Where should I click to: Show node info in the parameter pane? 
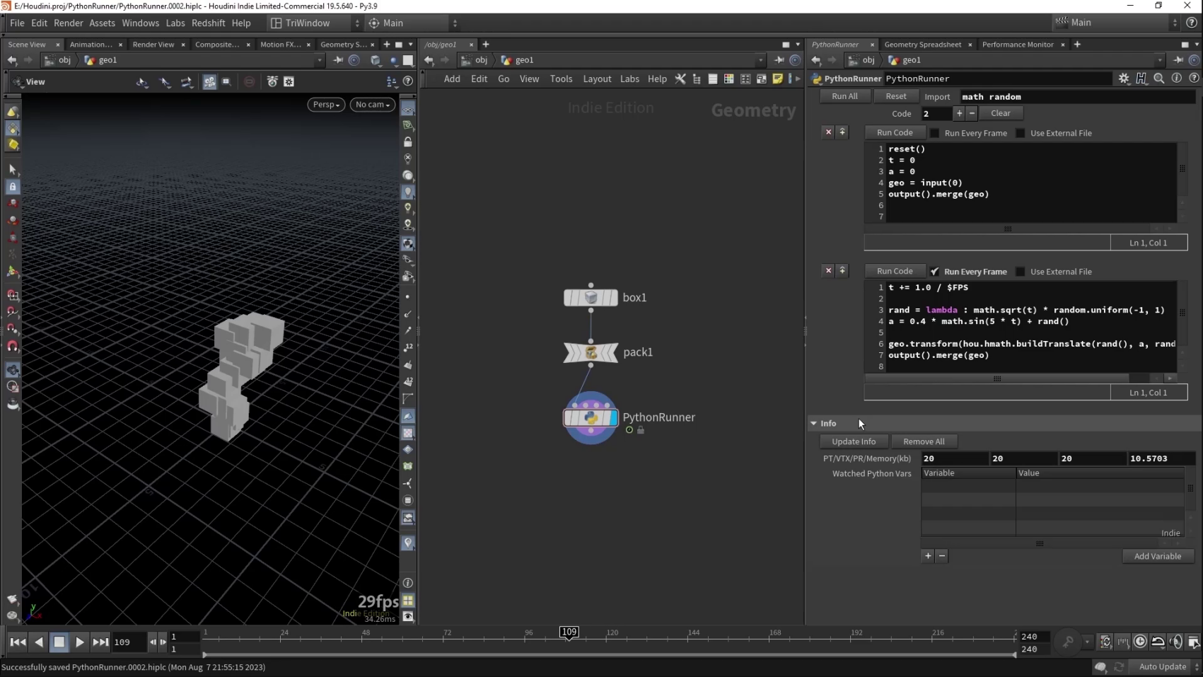tap(1176, 79)
